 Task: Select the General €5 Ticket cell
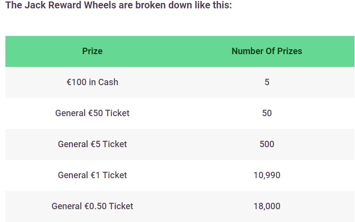coord(93,144)
